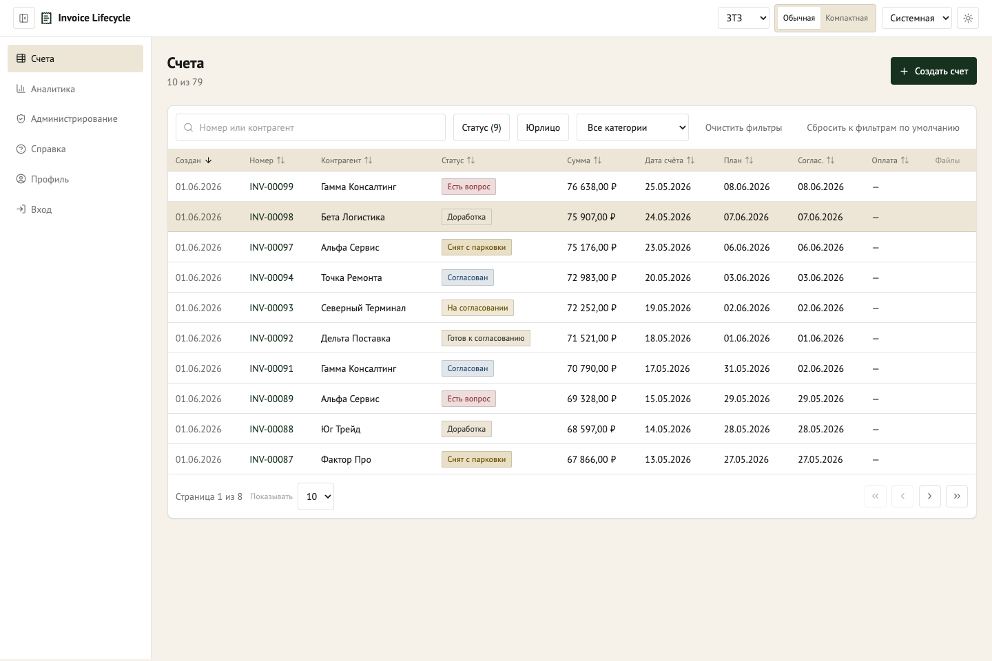Jump to last page with double-arrow icon
Image resolution: width=992 pixels, height=661 pixels.
point(957,496)
